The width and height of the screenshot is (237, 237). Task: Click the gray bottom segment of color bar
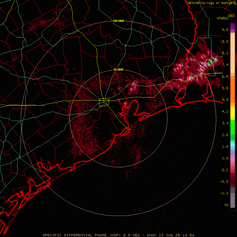pyautogui.click(x=233, y=201)
